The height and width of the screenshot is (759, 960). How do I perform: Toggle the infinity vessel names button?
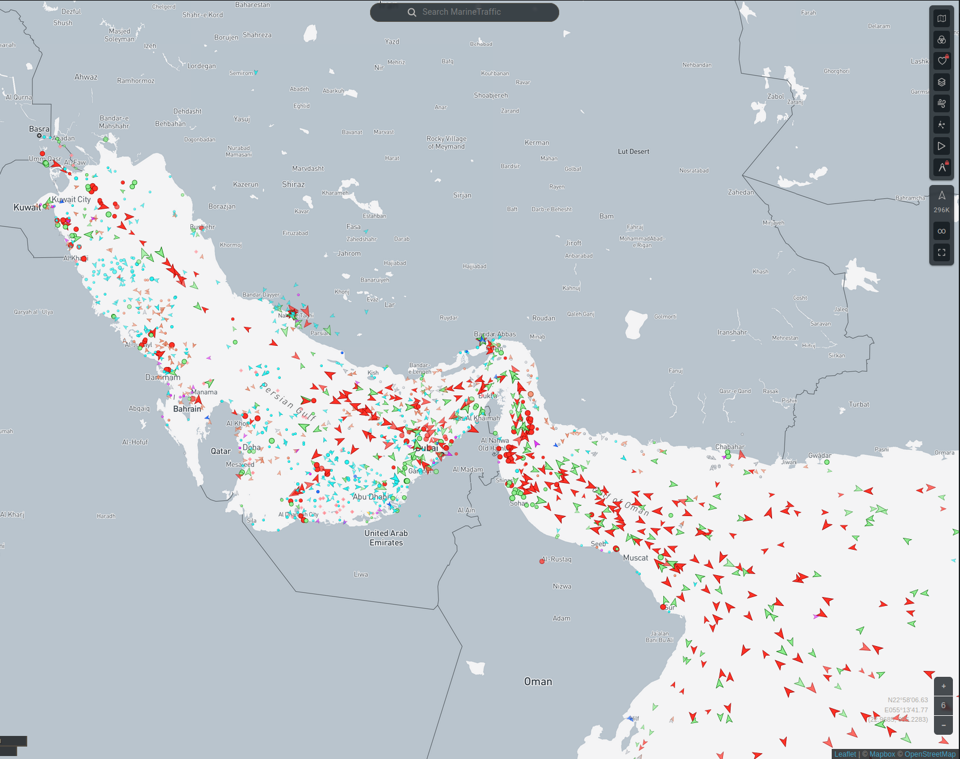tap(942, 231)
